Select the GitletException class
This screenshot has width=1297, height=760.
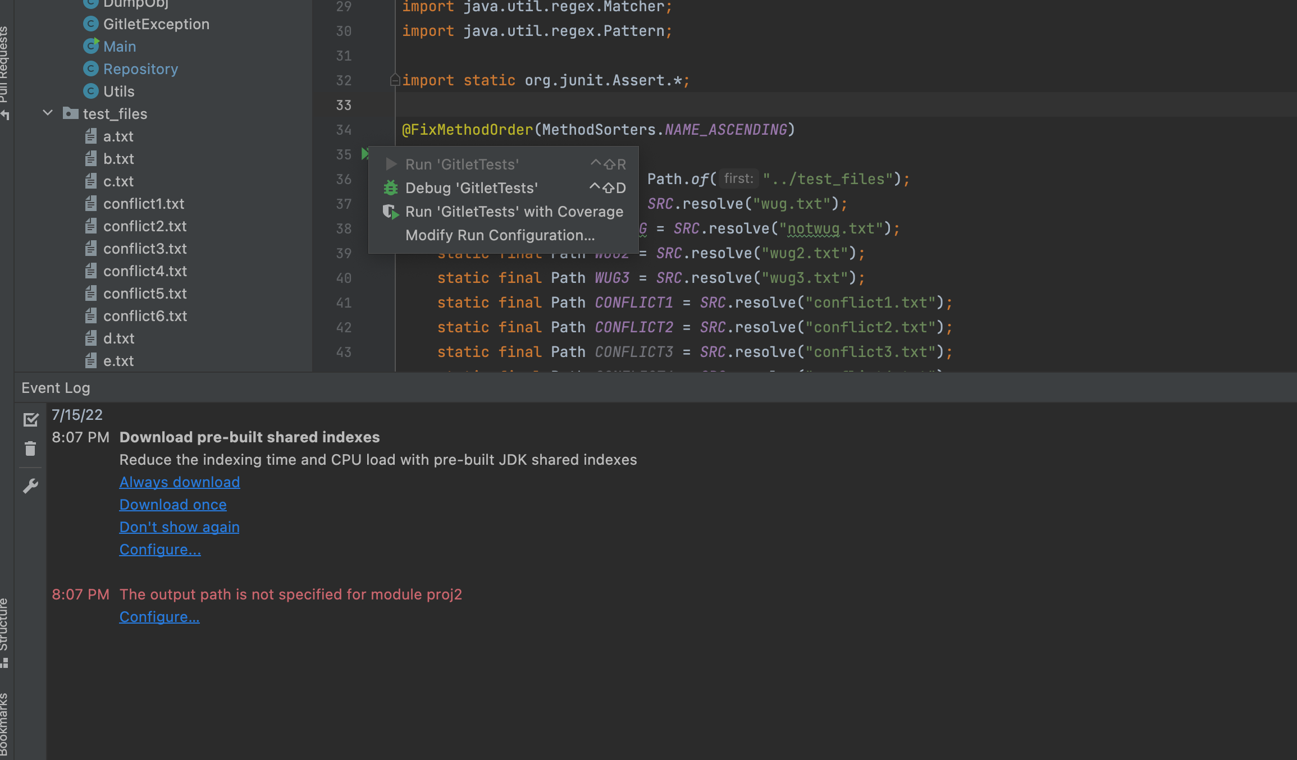[156, 24]
